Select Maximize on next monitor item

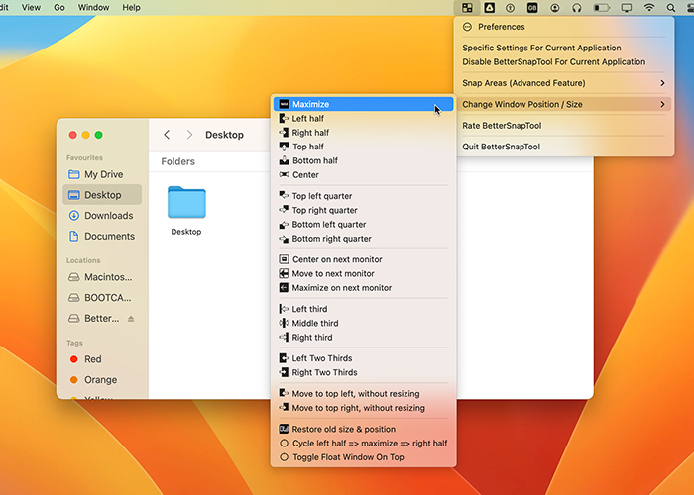[363, 288]
